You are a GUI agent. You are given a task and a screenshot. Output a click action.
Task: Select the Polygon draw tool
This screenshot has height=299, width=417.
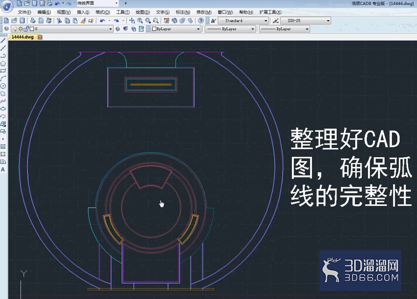click(x=3, y=63)
